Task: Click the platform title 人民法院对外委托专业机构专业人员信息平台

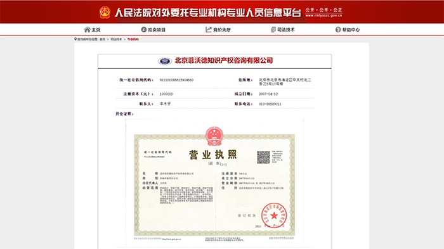Action: [x=207, y=13]
